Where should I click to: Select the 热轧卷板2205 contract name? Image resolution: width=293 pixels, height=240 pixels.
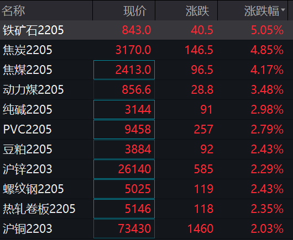tap(39, 209)
